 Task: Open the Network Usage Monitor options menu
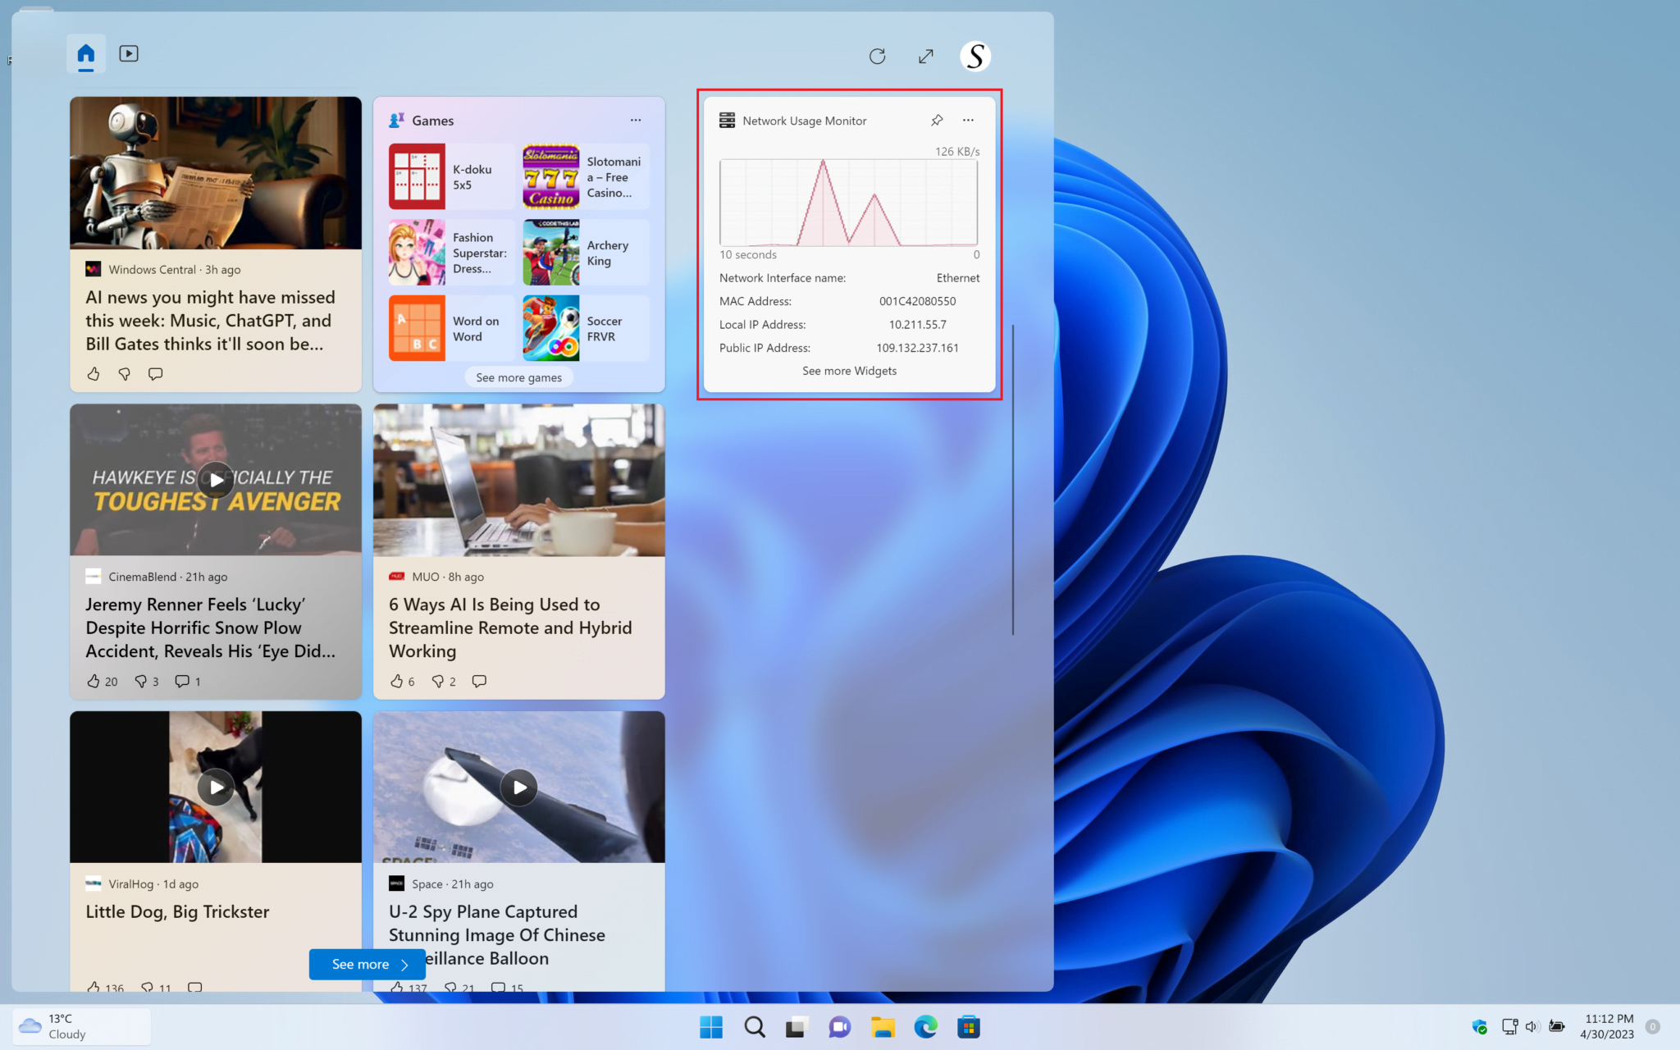click(x=968, y=120)
